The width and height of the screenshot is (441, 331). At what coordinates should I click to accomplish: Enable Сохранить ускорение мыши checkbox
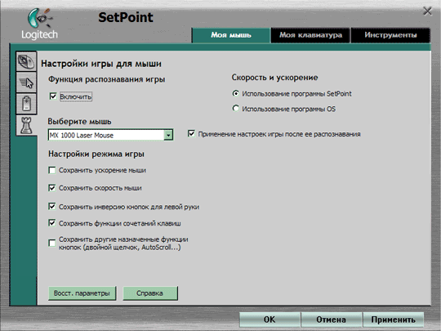point(52,170)
